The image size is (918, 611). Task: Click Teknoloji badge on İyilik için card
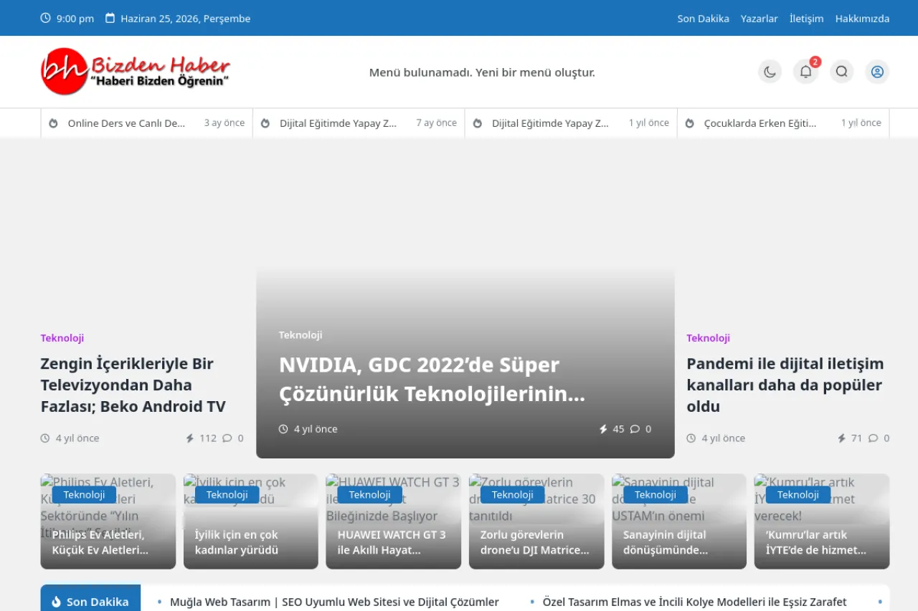[x=227, y=494]
